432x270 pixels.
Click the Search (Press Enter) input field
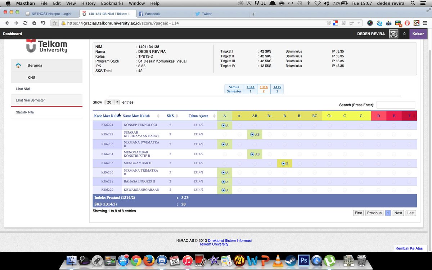[x=396, y=105]
